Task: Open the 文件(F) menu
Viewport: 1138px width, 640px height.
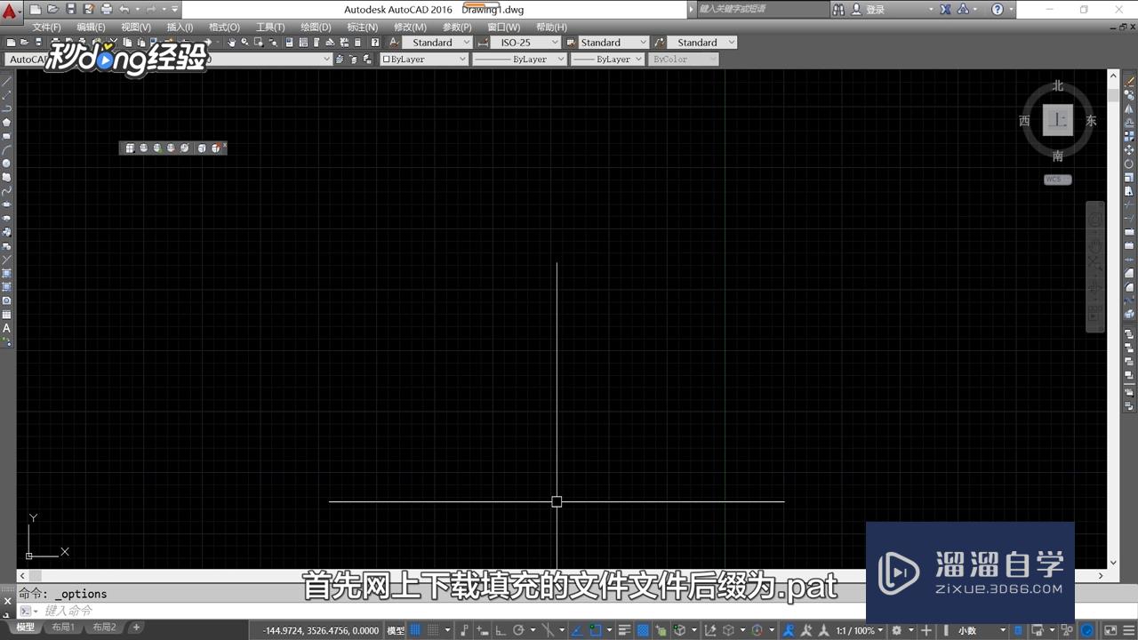Action: click(47, 27)
